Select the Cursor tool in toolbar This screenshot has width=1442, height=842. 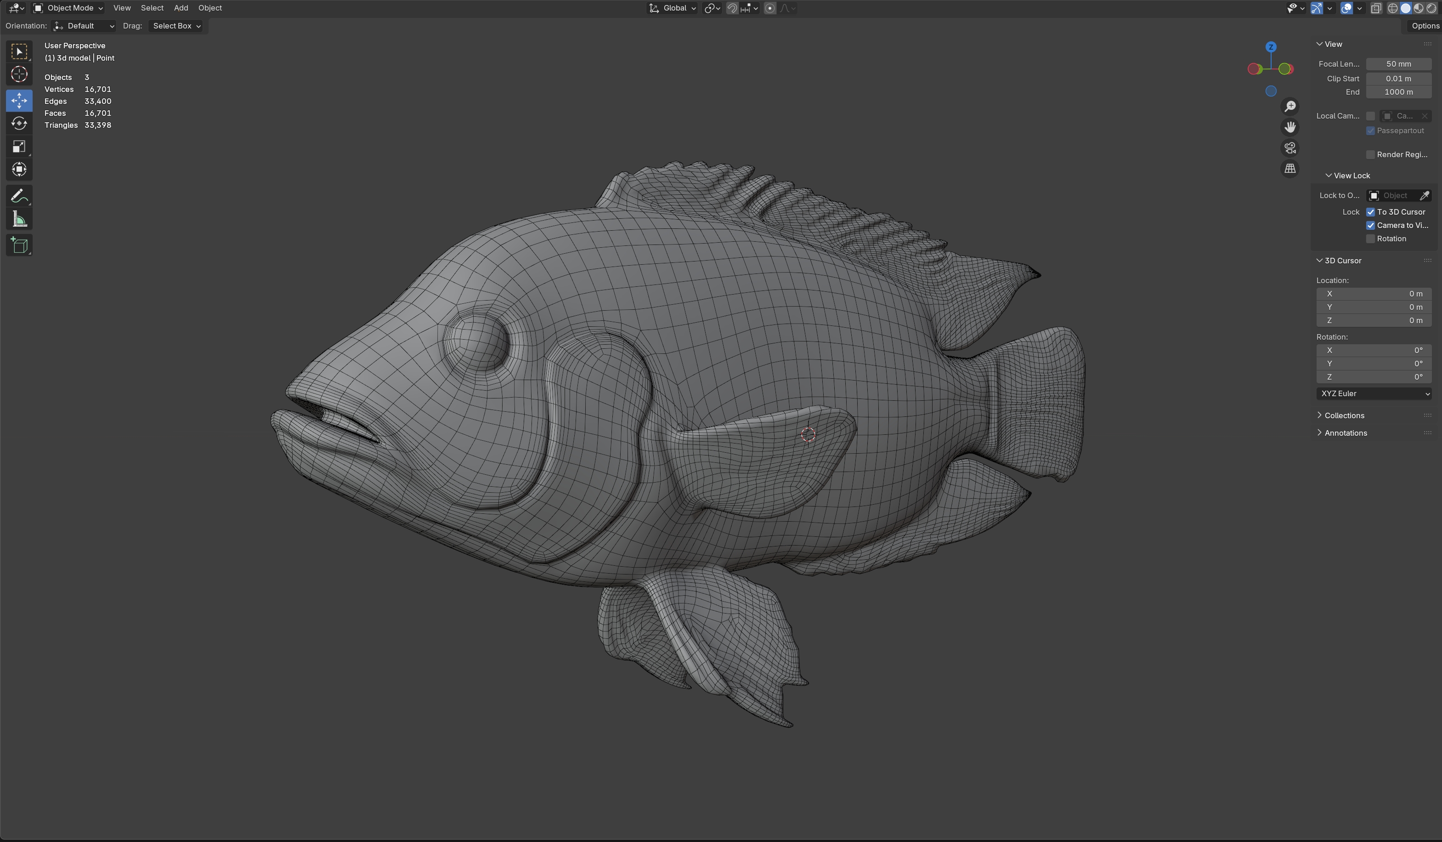(x=19, y=74)
